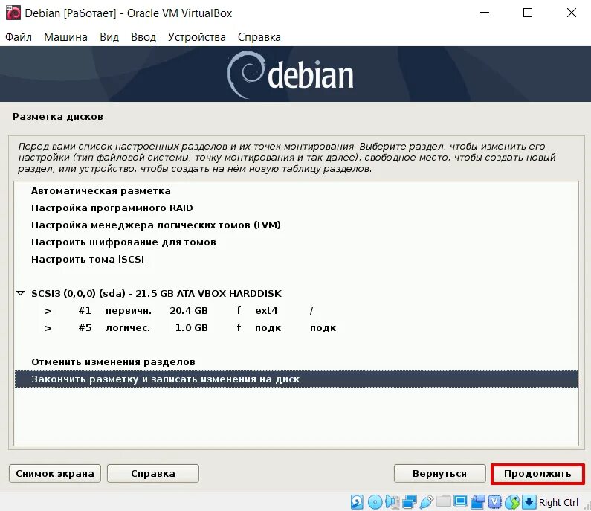Click the Продолжить button
The image size is (591, 511).
tap(537, 473)
